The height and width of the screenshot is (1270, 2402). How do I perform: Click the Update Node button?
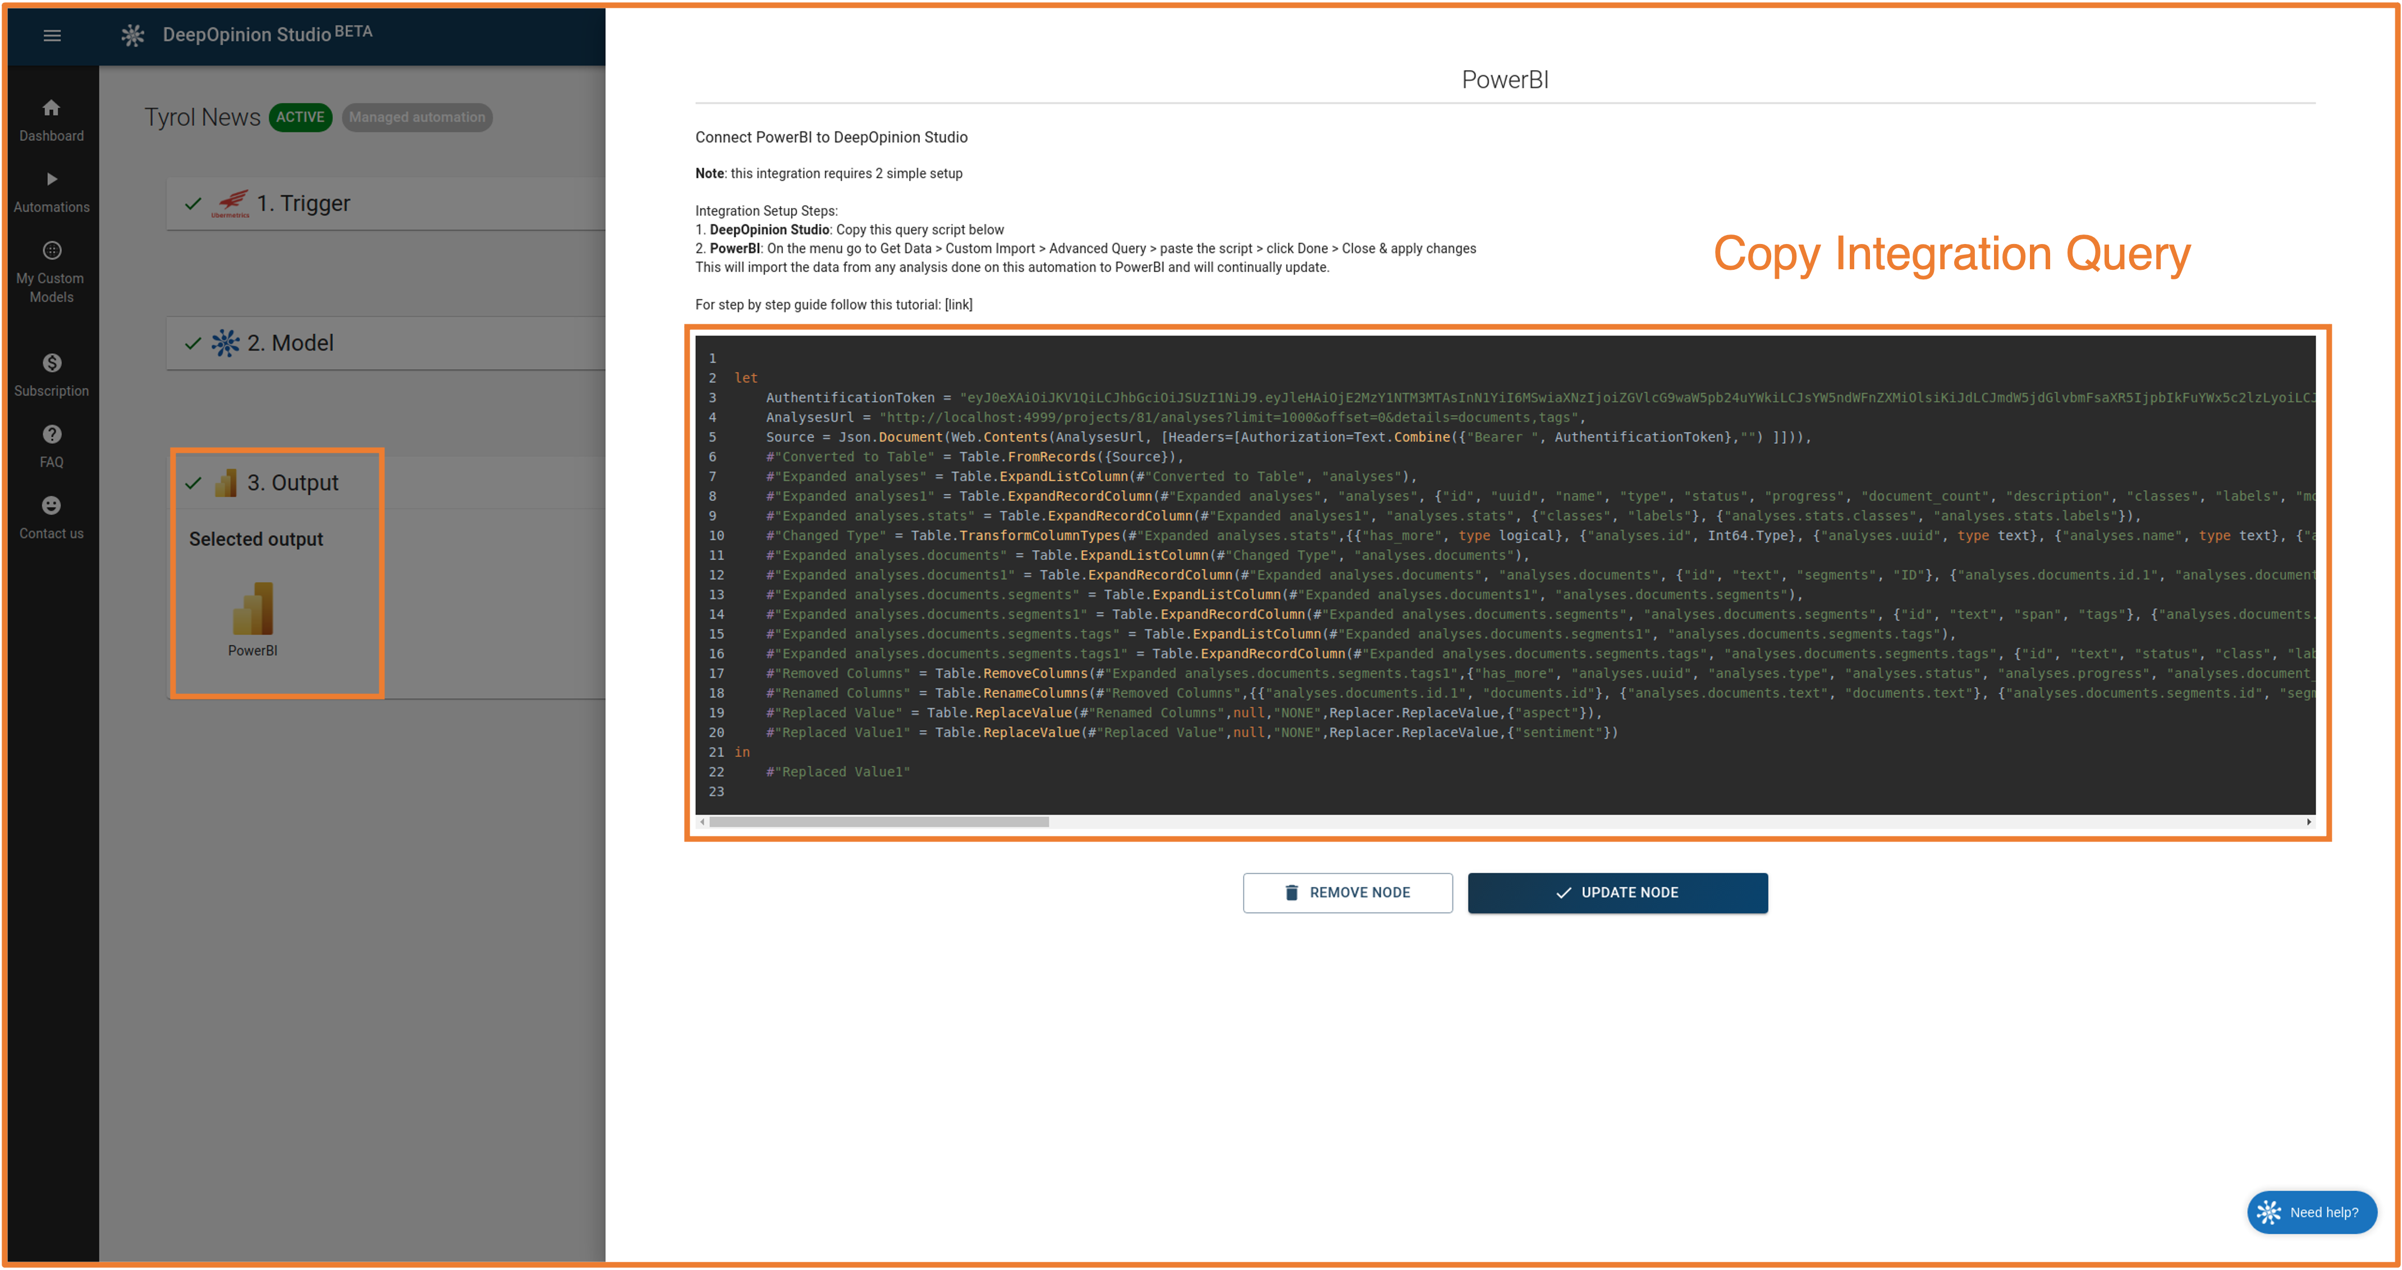click(x=1618, y=892)
